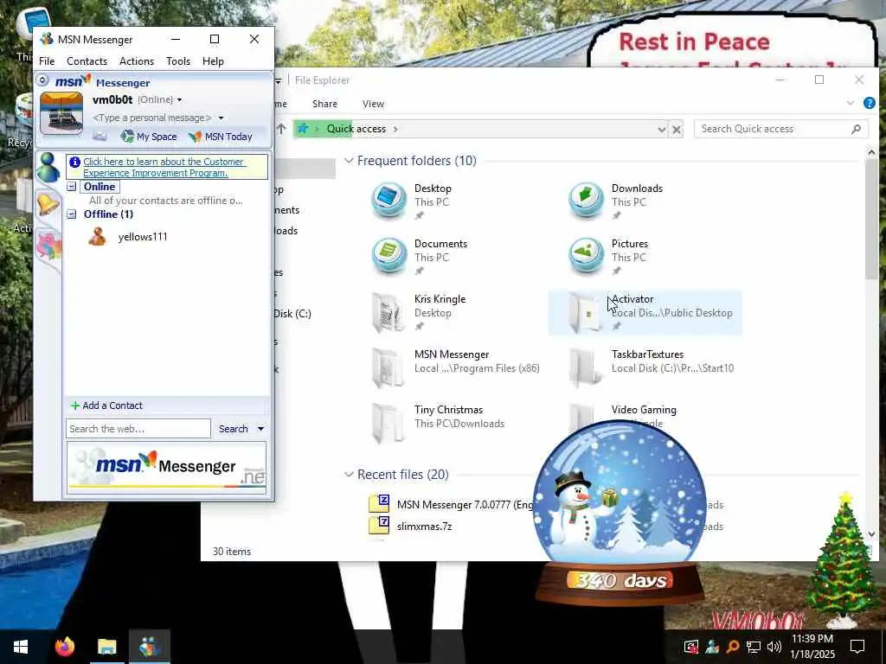
Task: Select the Downloads folder icon
Action: point(586,201)
